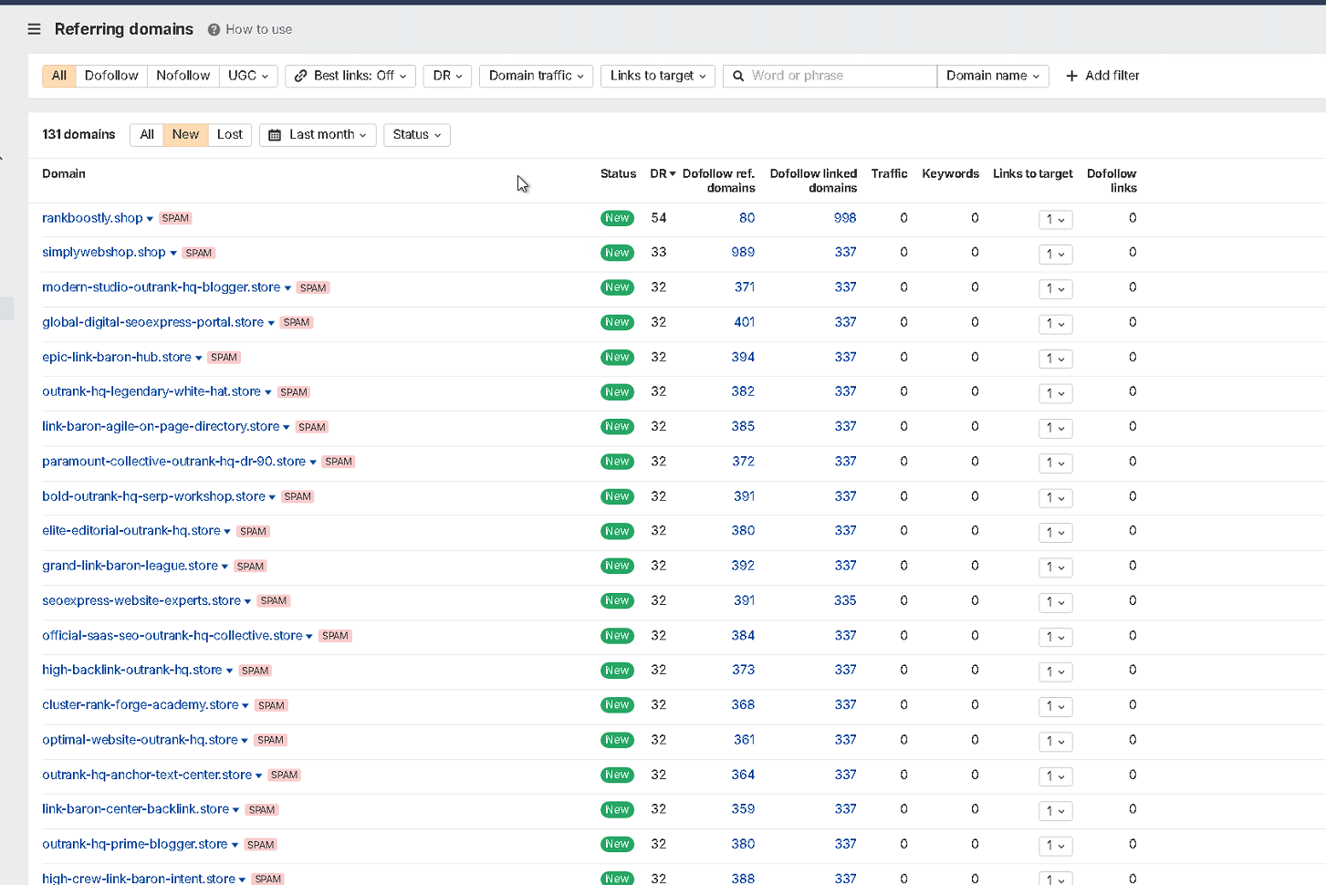Open the Domain traffic filter dropdown
1326x885 pixels.
[x=536, y=76]
